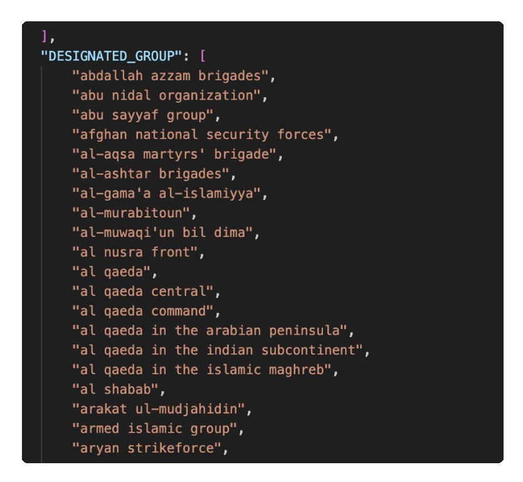Click the opening bracket after DESIGNATED_GROUP
523x482 pixels.
coord(203,56)
